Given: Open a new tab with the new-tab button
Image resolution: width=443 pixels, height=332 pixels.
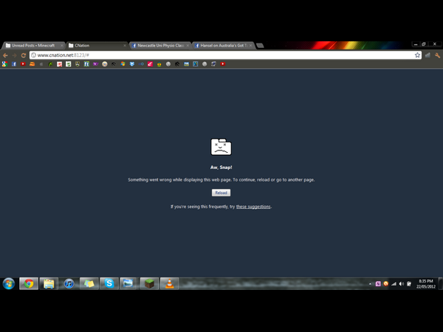Looking at the screenshot, I should [260, 46].
